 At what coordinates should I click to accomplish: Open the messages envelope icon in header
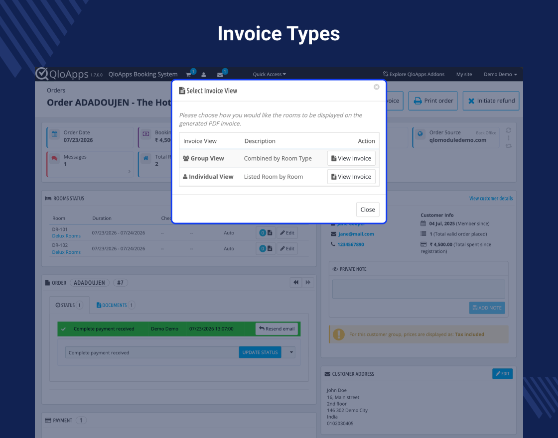coord(220,75)
